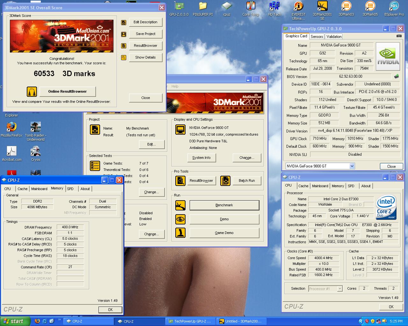Screen dimensions: 408x326
Task: Open Core Temp desktop icon
Action: [251, 9]
